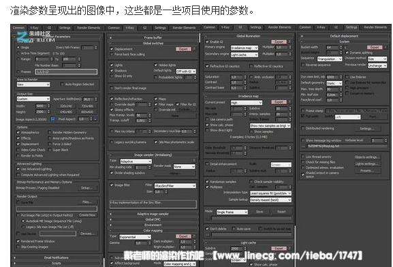Expand the Environment rollout
The image size is (393, 267).
[x=153, y=225]
